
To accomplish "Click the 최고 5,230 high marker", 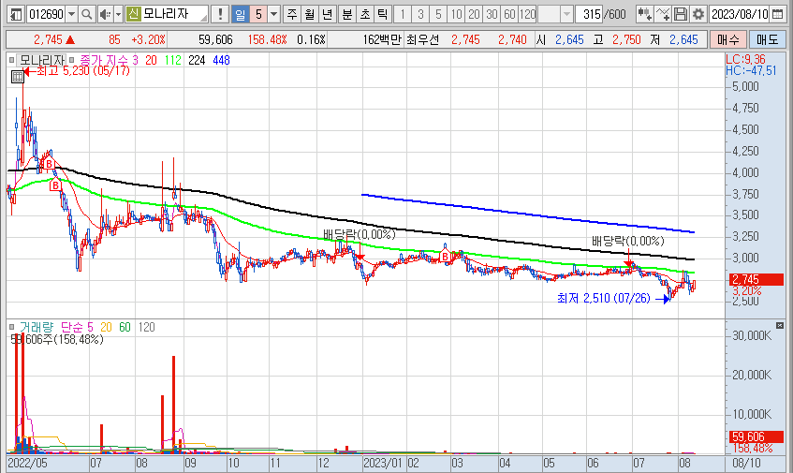I will pyautogui.click(x=77, y=71).
